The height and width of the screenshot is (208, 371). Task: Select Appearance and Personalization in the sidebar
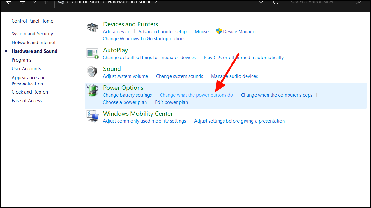pos(29,80)
